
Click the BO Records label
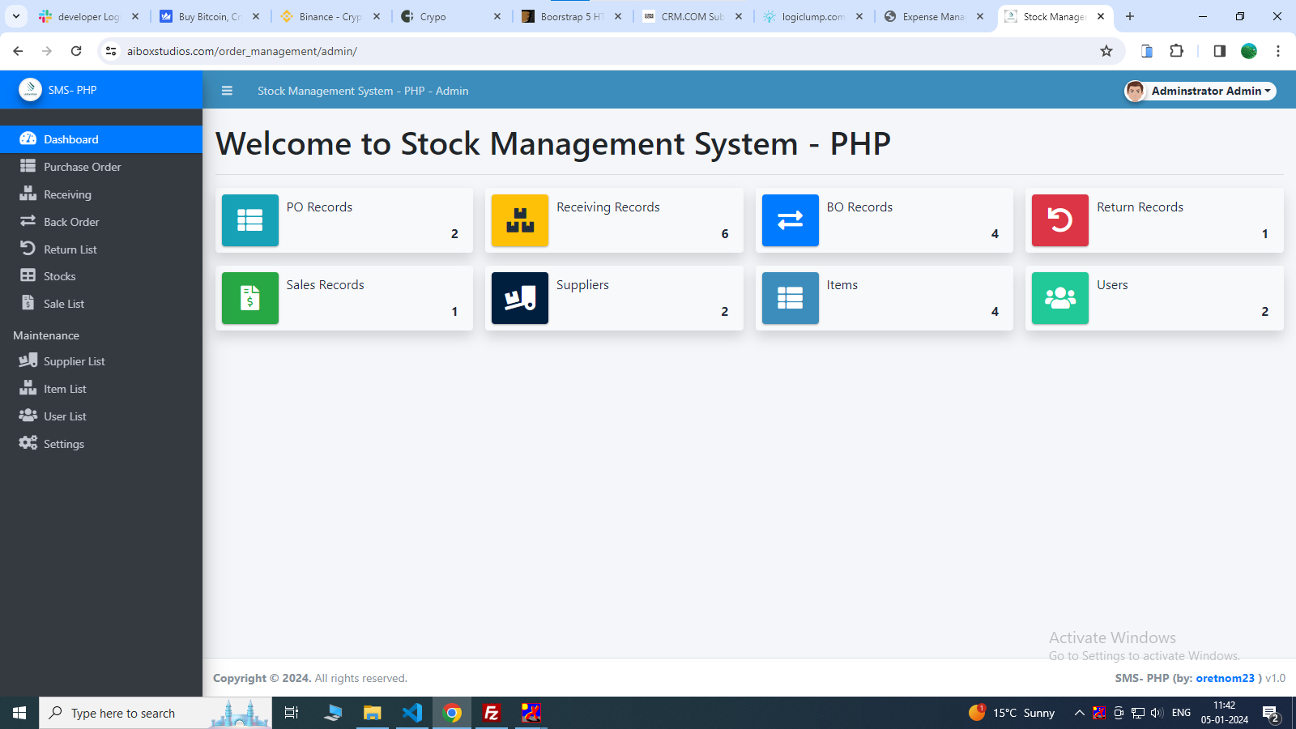tap(859, 207)
